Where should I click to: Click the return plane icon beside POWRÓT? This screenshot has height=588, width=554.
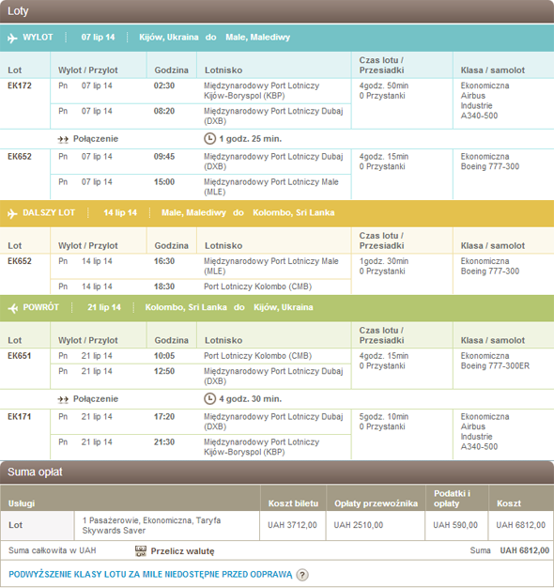click(13, 308)
